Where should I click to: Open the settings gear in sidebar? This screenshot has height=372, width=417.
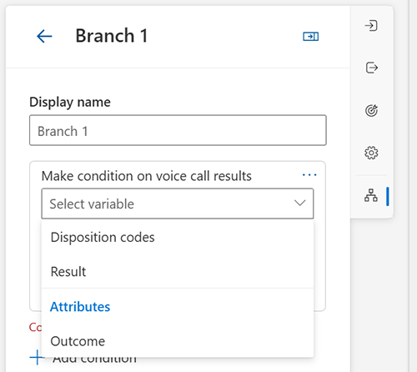pyautogui.click(x=371, y=153)
